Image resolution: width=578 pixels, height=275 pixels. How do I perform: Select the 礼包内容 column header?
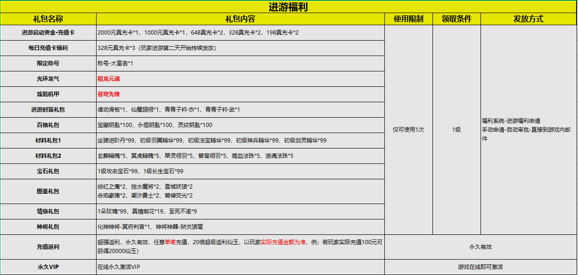240,19
